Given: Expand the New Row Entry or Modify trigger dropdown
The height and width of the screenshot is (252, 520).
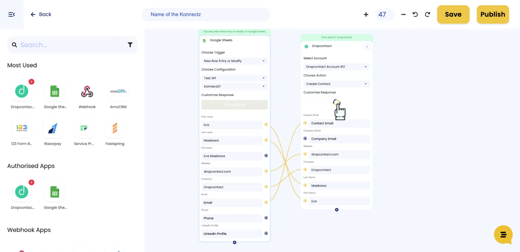Looking at the screenshot, I should [x=235, y=61].
